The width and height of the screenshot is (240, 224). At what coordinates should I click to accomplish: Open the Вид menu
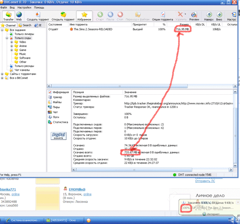pos(12,8)
